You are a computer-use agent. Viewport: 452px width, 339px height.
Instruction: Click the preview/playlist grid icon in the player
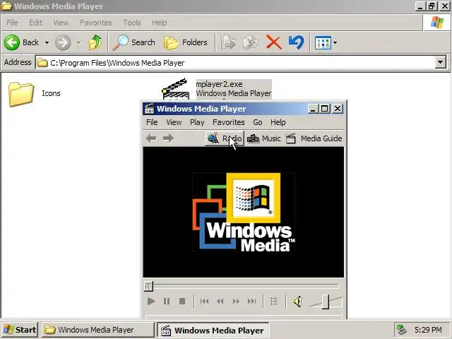click(x=273, y=302)
